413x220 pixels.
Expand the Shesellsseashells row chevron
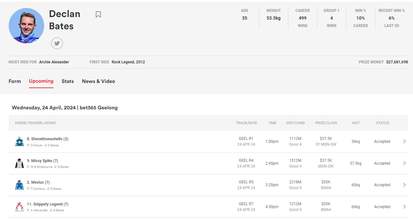pos(404,142)
